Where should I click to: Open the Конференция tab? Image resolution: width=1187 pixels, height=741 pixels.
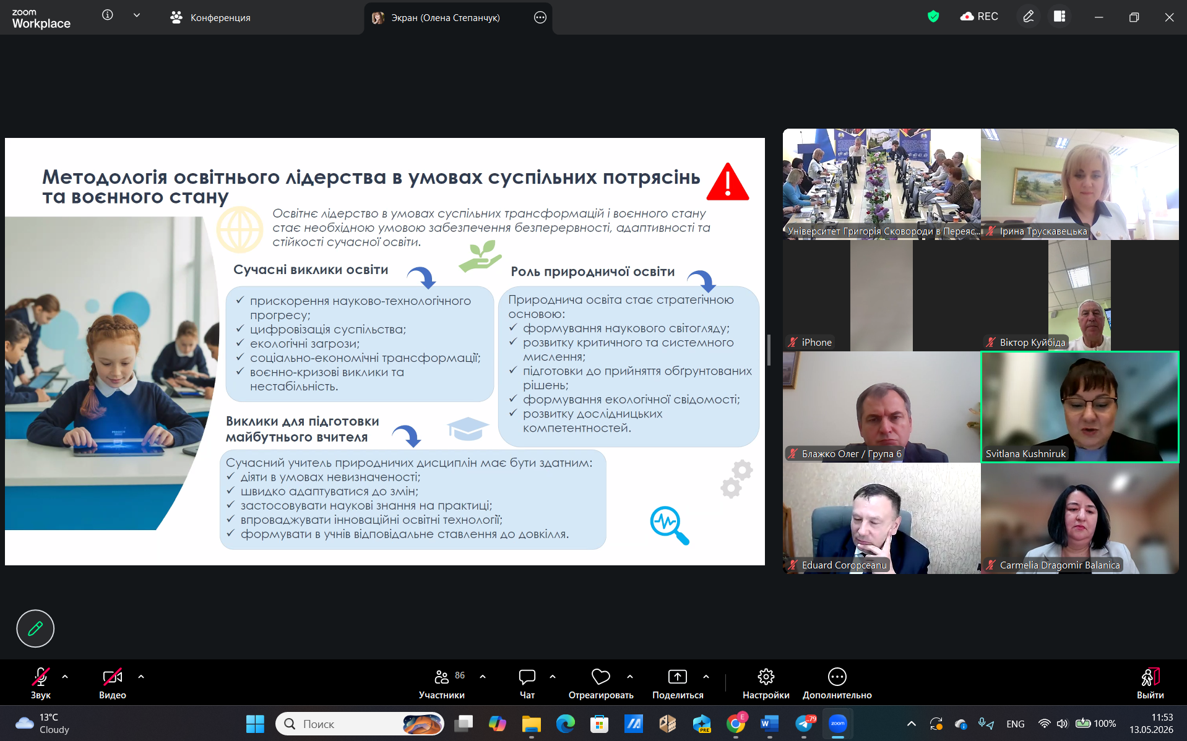[210, 17]
